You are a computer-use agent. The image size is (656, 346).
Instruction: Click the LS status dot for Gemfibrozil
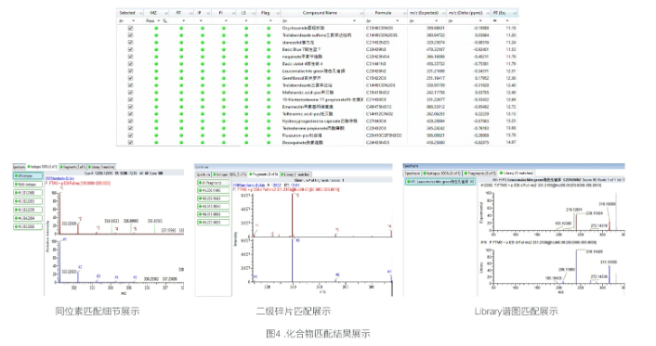click(x=246, y=78)
